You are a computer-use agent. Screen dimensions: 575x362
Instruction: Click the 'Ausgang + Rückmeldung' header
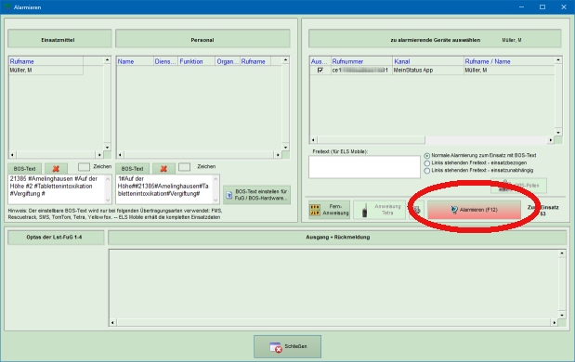pyautogui.click(x=337, y=238)
